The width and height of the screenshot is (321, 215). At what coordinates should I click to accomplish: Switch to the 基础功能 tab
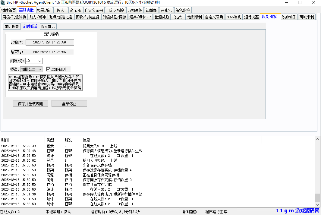tap(26, 10)
